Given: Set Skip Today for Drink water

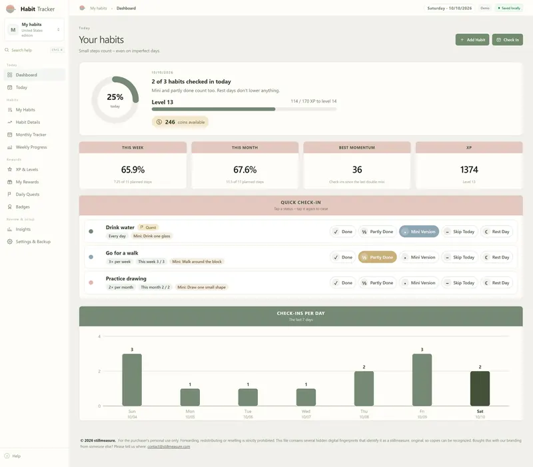Looking at the screenshot, I should (460, 232).
